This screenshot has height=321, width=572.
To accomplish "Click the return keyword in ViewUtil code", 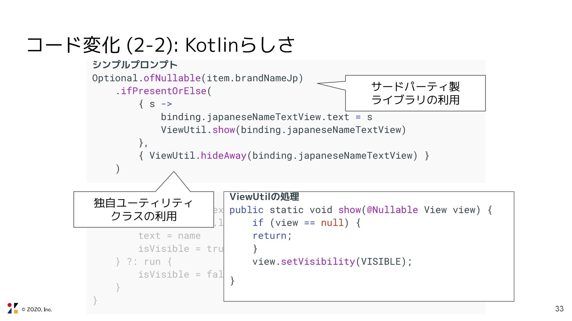I will (x=269, y=236).
